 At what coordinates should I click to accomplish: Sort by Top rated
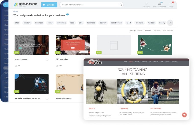(x=157, y=31)
